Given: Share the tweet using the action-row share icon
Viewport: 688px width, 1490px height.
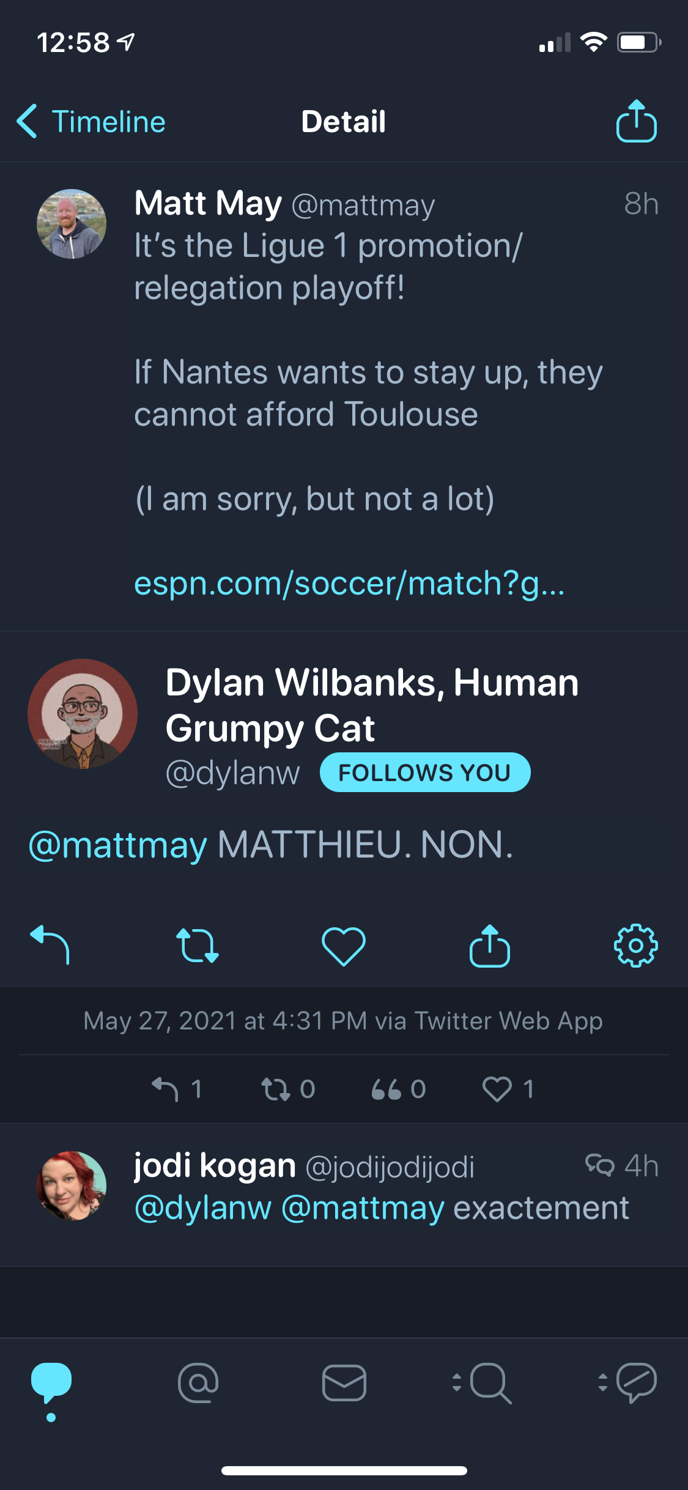Looking at the screenshot, I should (489, 946).
